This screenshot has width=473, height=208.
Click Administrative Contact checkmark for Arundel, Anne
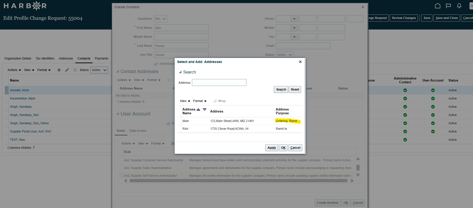[x=405, y=90]
